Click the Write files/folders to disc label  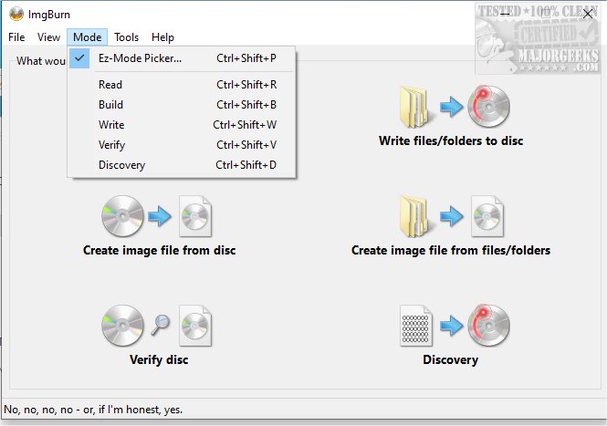tap(451, 141)
